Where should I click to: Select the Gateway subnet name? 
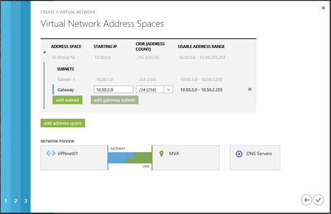click(66, 90)
